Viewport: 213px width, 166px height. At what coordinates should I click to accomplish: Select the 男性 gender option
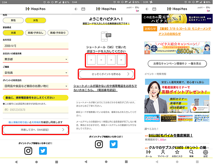coord(13,20)
